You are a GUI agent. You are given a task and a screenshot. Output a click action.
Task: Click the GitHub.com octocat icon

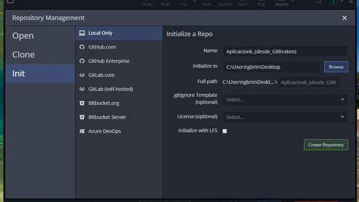pyautogui.click(x=82, y=47)
